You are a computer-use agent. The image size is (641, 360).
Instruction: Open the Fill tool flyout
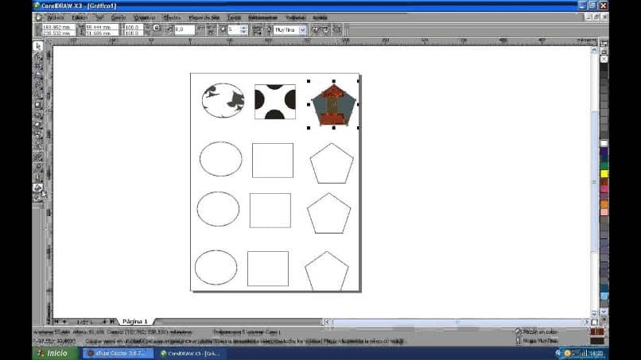pos(38,188)
